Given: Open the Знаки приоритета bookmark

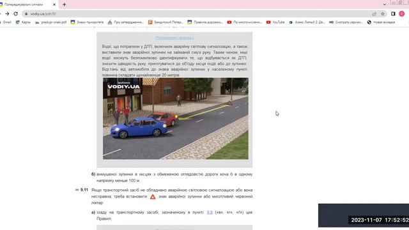Looking at the screenshot, I should pos(87,22).
